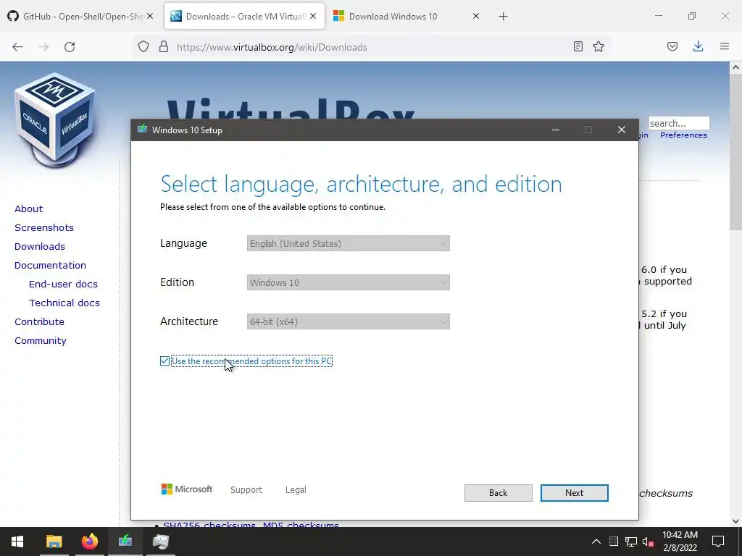This screenshot has width=742, height=556.
Task: Click Windows 10 Setup taskbar icon
Action: click(125, 542)
